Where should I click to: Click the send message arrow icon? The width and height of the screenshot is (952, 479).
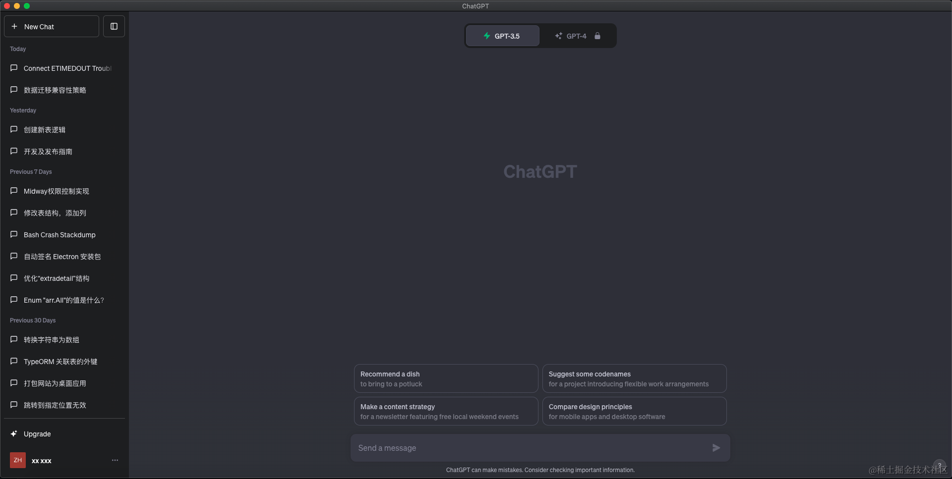715,447
